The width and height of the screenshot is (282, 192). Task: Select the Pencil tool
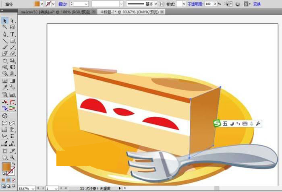(12, 47)
